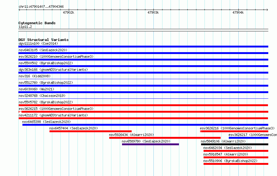Click nsv3248768 (Chaisson2019) label
Image resolution: width=277 pixels, height=176 pixels.
tap(42, 96)
